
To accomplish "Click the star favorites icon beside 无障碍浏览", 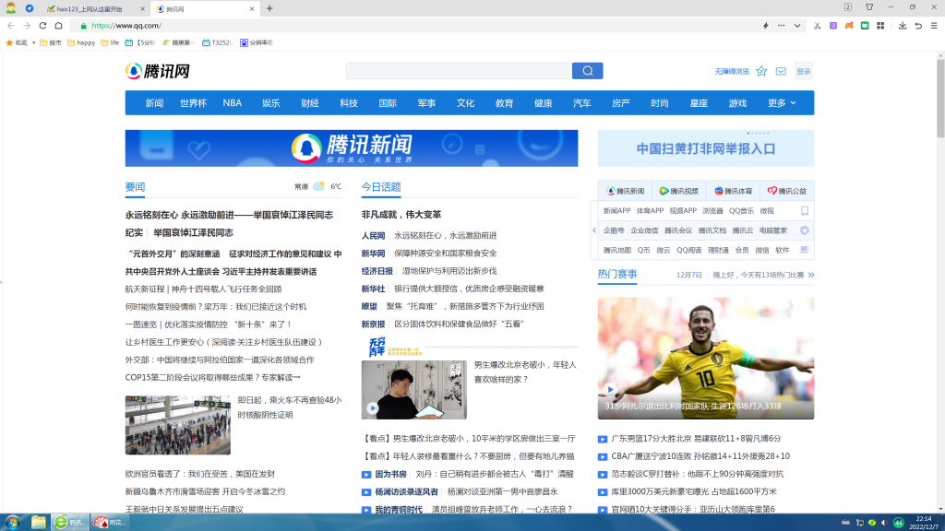I will 761,71.
